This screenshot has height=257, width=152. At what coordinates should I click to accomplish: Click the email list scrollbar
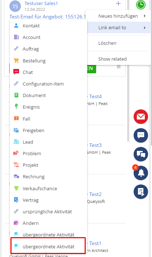click(128, 70)
